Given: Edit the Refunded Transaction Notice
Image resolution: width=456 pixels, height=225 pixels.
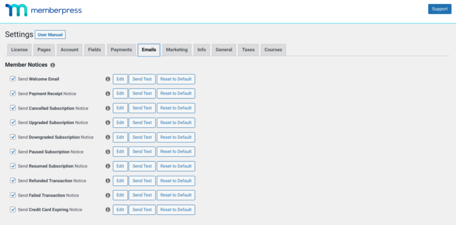Looking at the screenshot, I should [120, 181].
